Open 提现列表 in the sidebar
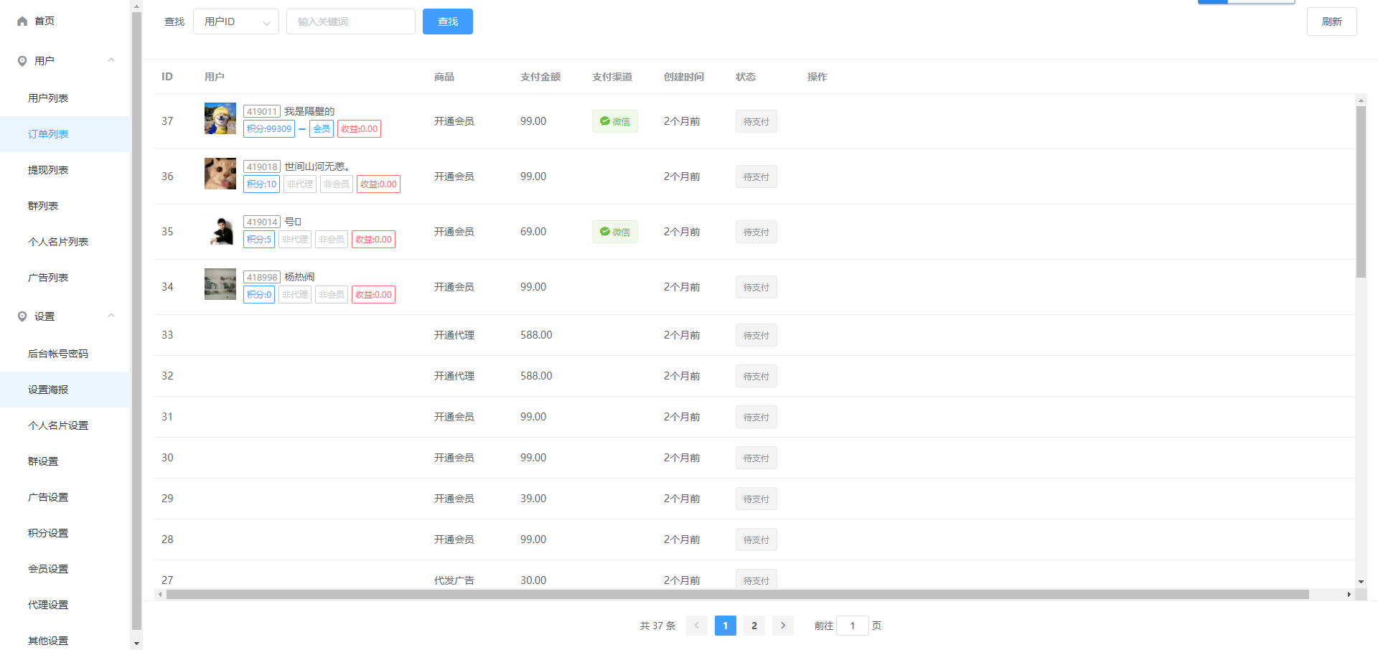This screenshot has width=1378, height=650. point(48,170)
